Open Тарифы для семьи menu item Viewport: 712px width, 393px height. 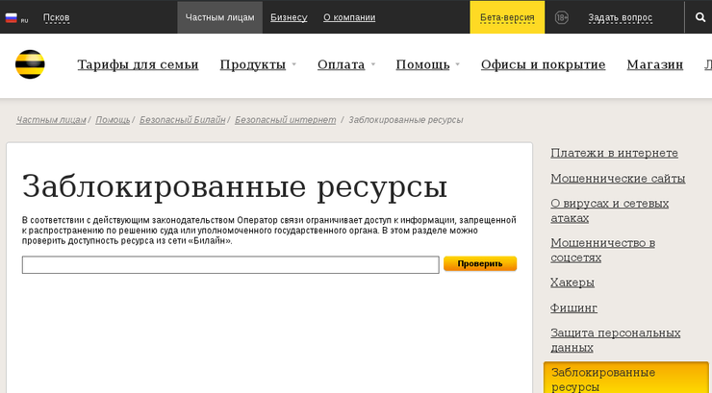[138, 64]
